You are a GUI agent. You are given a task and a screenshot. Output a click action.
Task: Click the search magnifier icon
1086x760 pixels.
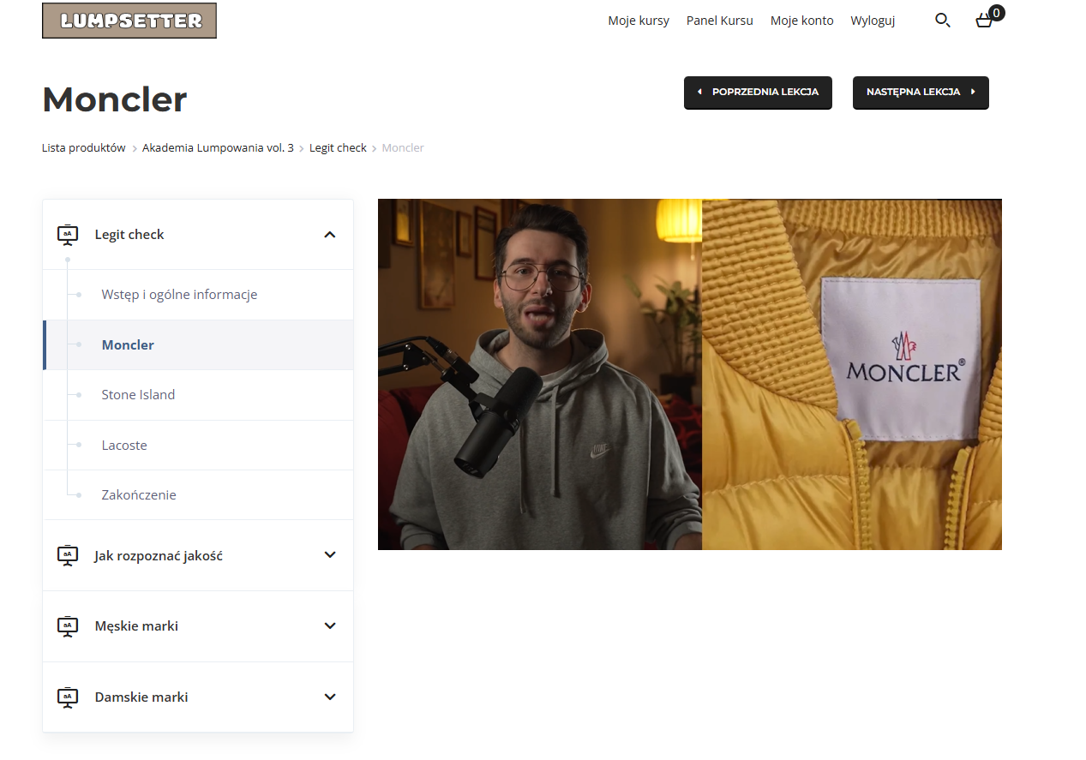click(x=942, y=21)
